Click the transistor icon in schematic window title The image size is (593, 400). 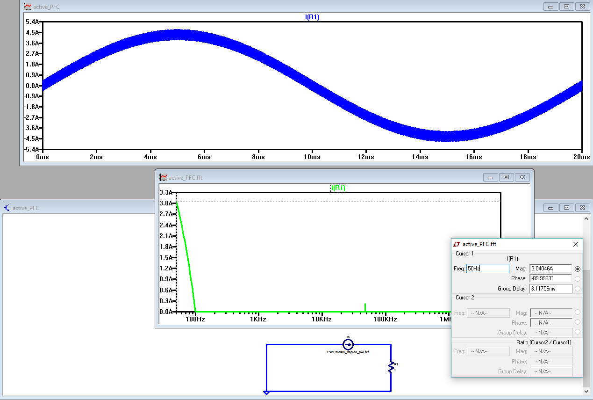pyautogui.click(x=7, y=208)
